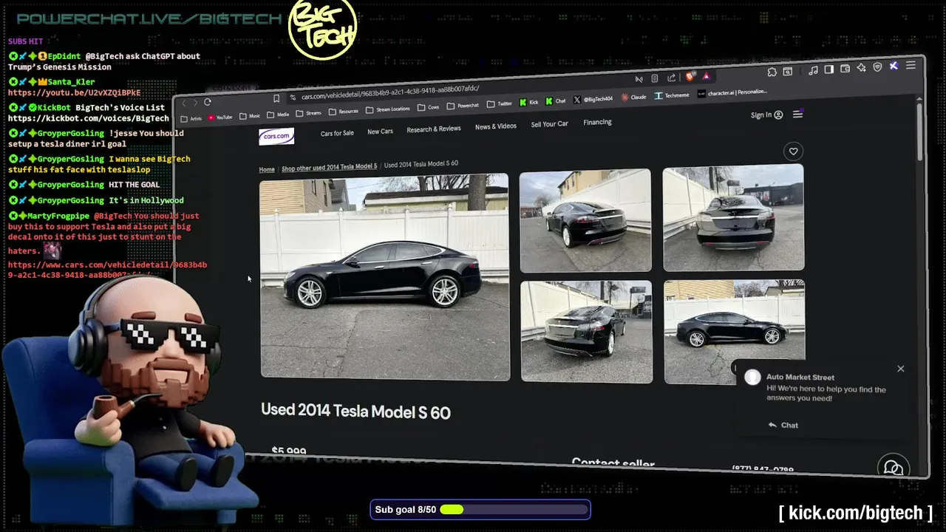This screenshot has width=946, height=532.
Task: Open News & Videos nav item
Action: [x=495, y=126]
